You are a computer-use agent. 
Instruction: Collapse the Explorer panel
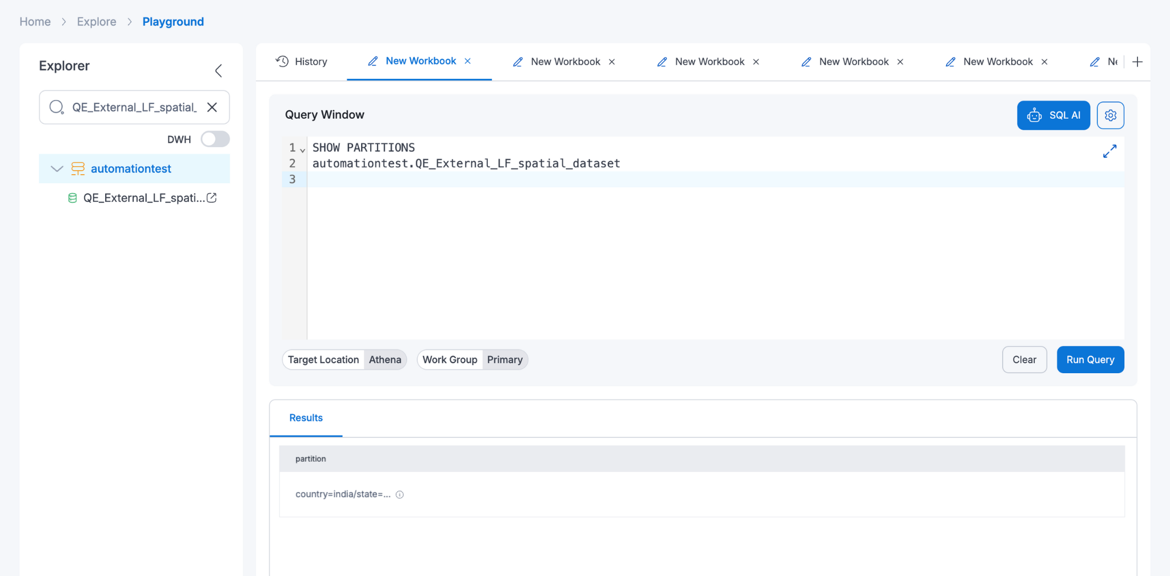tap(218, 70)
